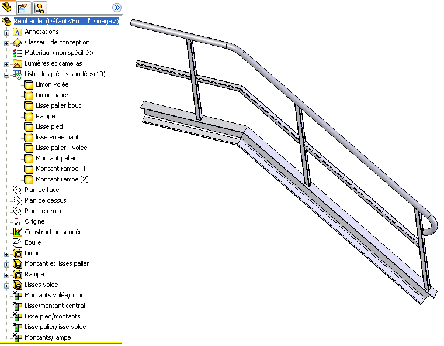Click Lisse palier - volée folder icon
This screenshot has height=346, width=444.
(x=28, y=148)
